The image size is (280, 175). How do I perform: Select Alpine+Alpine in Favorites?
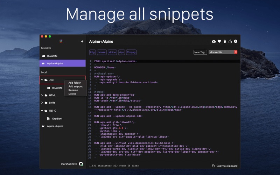pyautogui.click(x=63, y=63)
